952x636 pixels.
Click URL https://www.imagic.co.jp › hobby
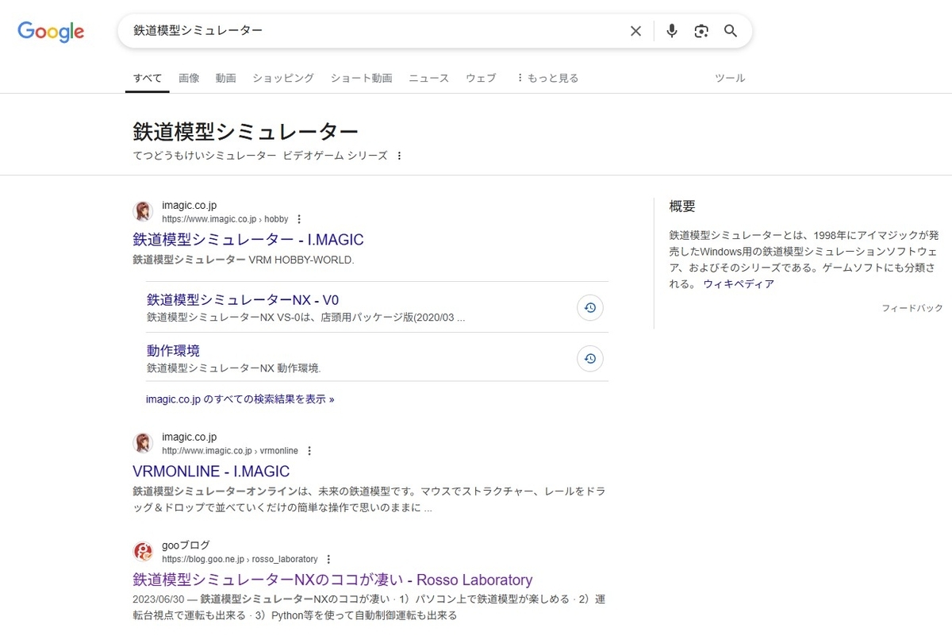[x=225, y=219]
